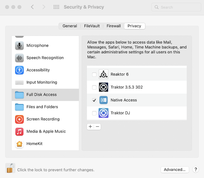Select the Speech Recognition label
This screenshot has height=178, width=204.
pyautogui.click(x=45, y=58)
